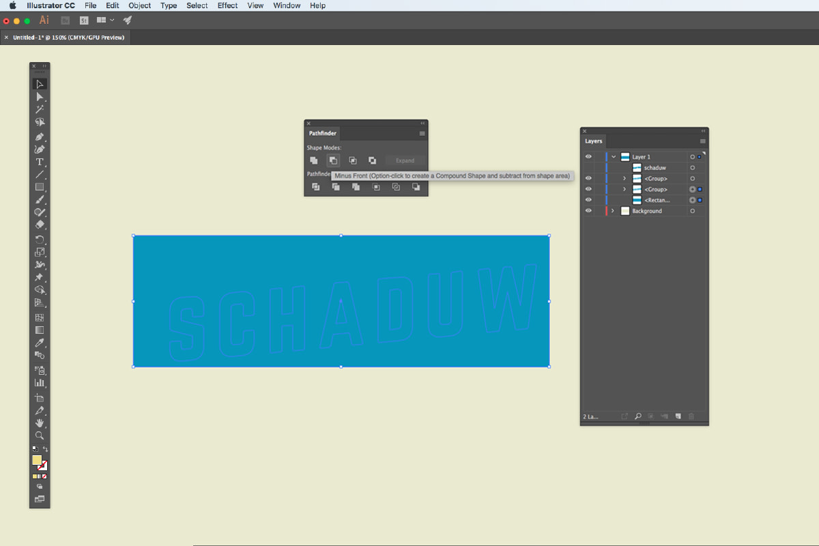
Task: Select the Eyedropper tool
Action: pyautogui.click(x=40, y=343)
